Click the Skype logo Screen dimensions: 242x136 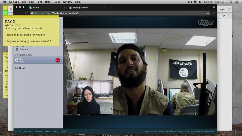pyautogui.click(x=206, y=23)
